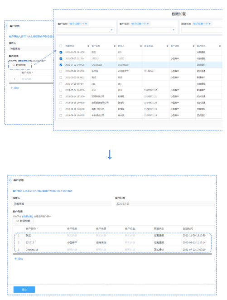Click the sort arrows on the 跟进状态 column
227x300 pixels.
(220, 46)
